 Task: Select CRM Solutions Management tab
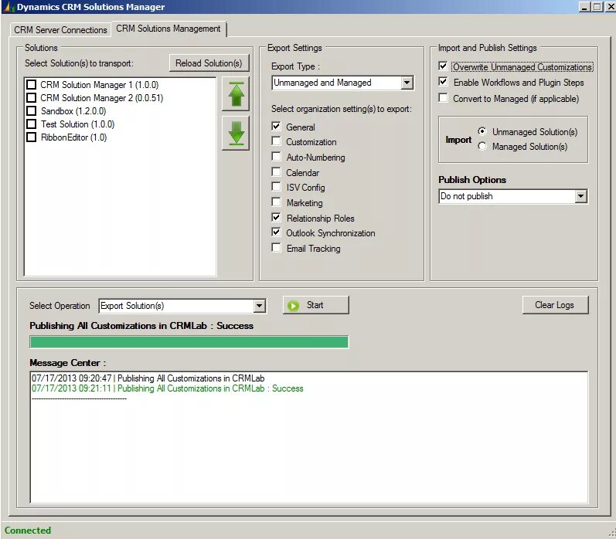[x=168, y=29]
